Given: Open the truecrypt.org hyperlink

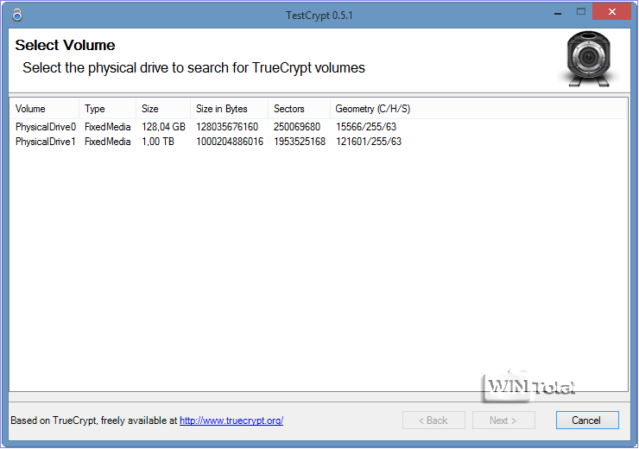Looking at the screenshot, I should pyautogui.click(x=231, y=421).
